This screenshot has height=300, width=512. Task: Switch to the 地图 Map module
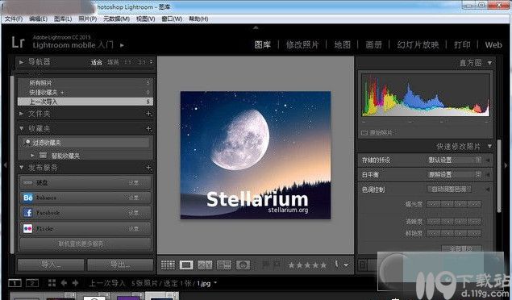342,44
